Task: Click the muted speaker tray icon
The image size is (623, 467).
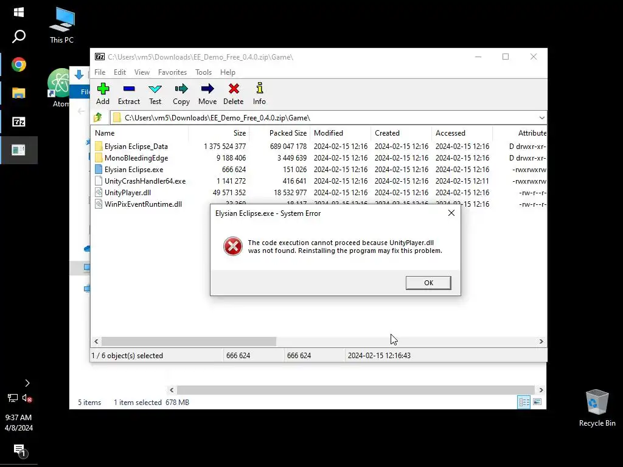Action: tap(27, 398)
